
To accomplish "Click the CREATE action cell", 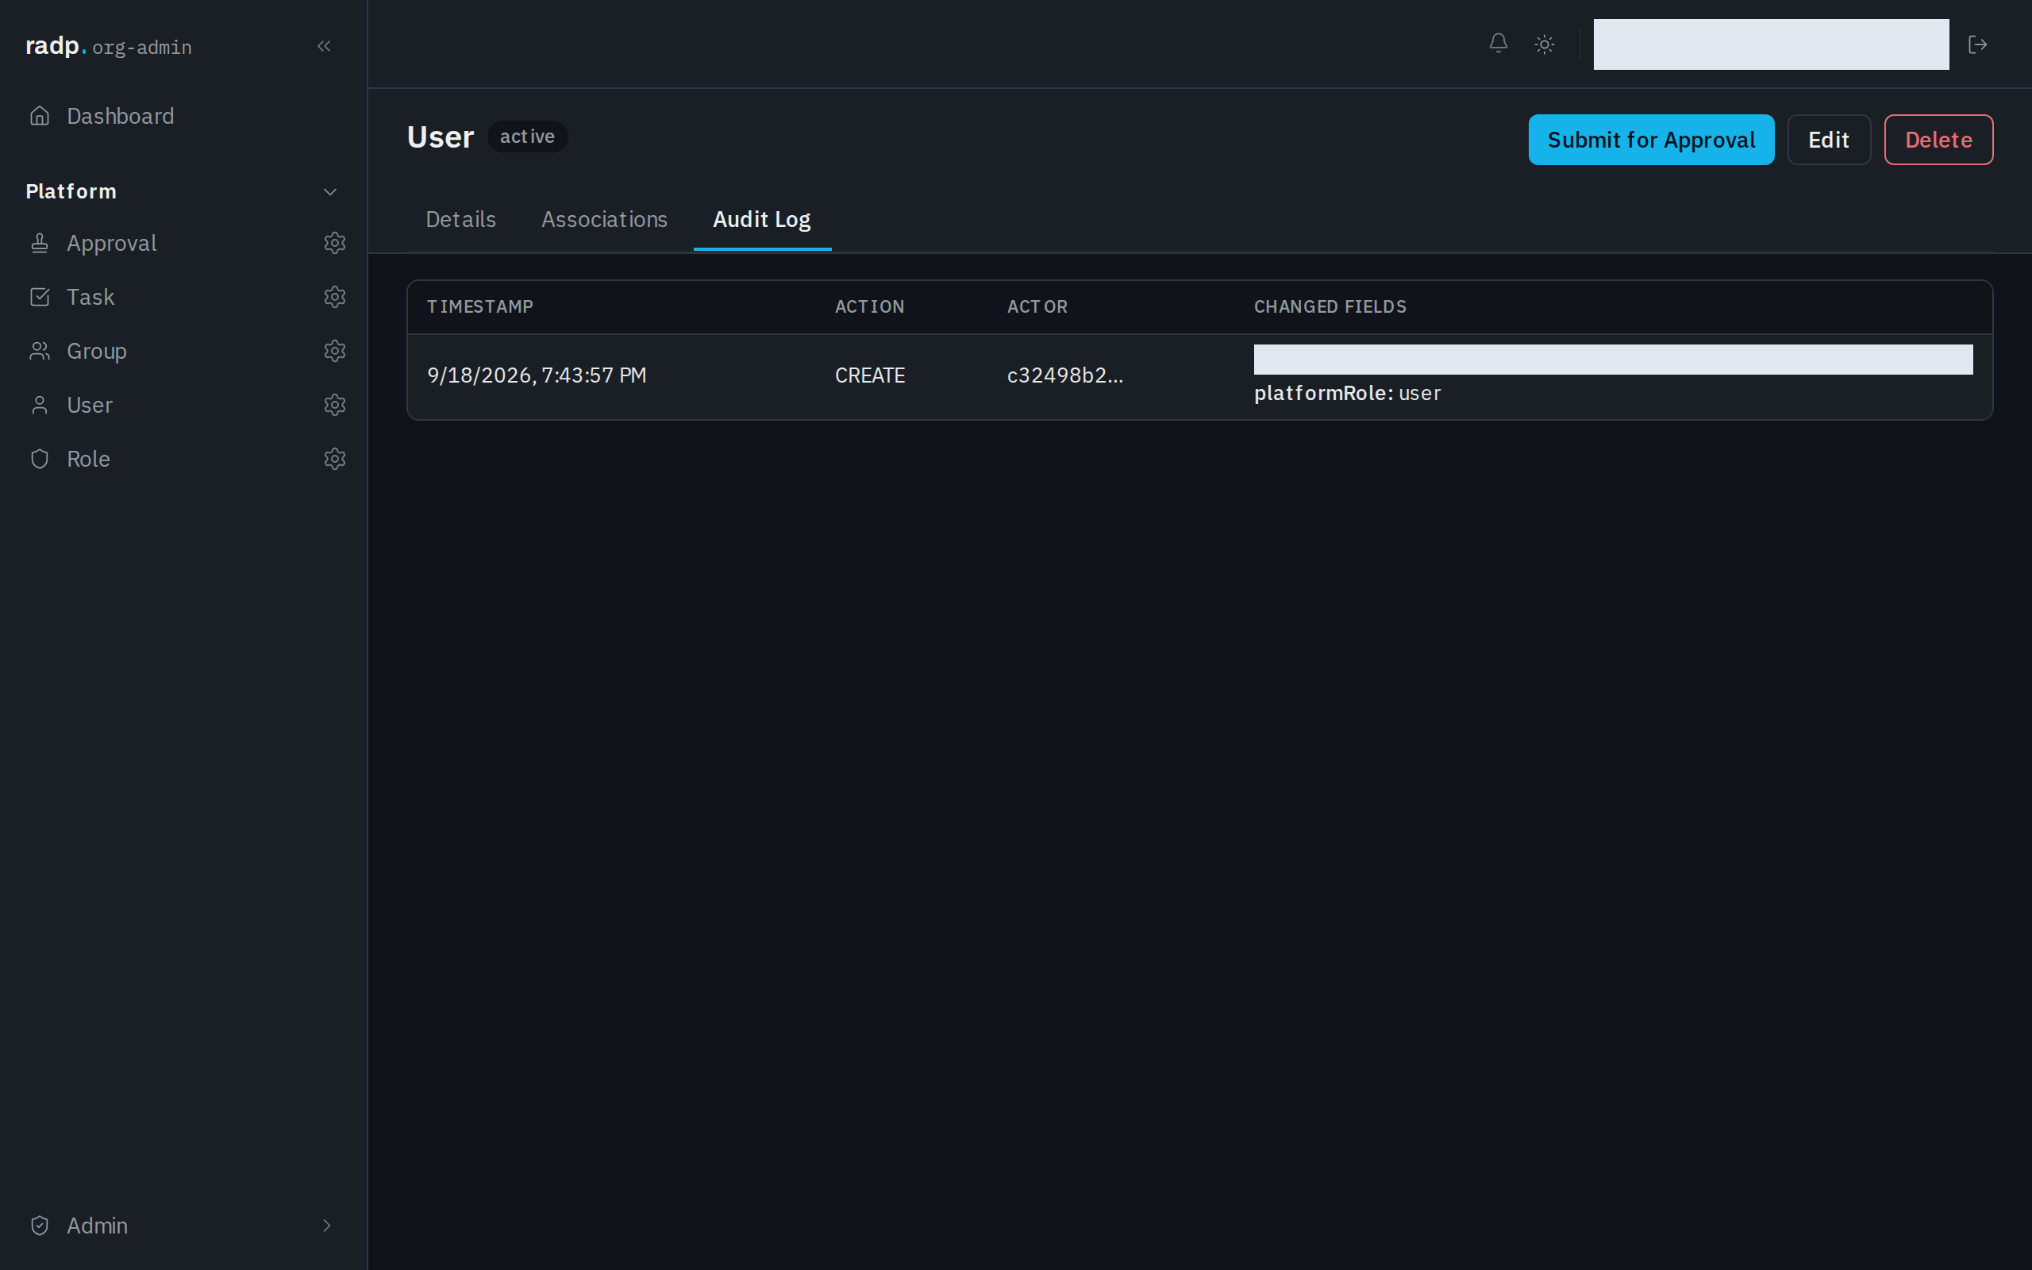I will click(x=869, y=375).
